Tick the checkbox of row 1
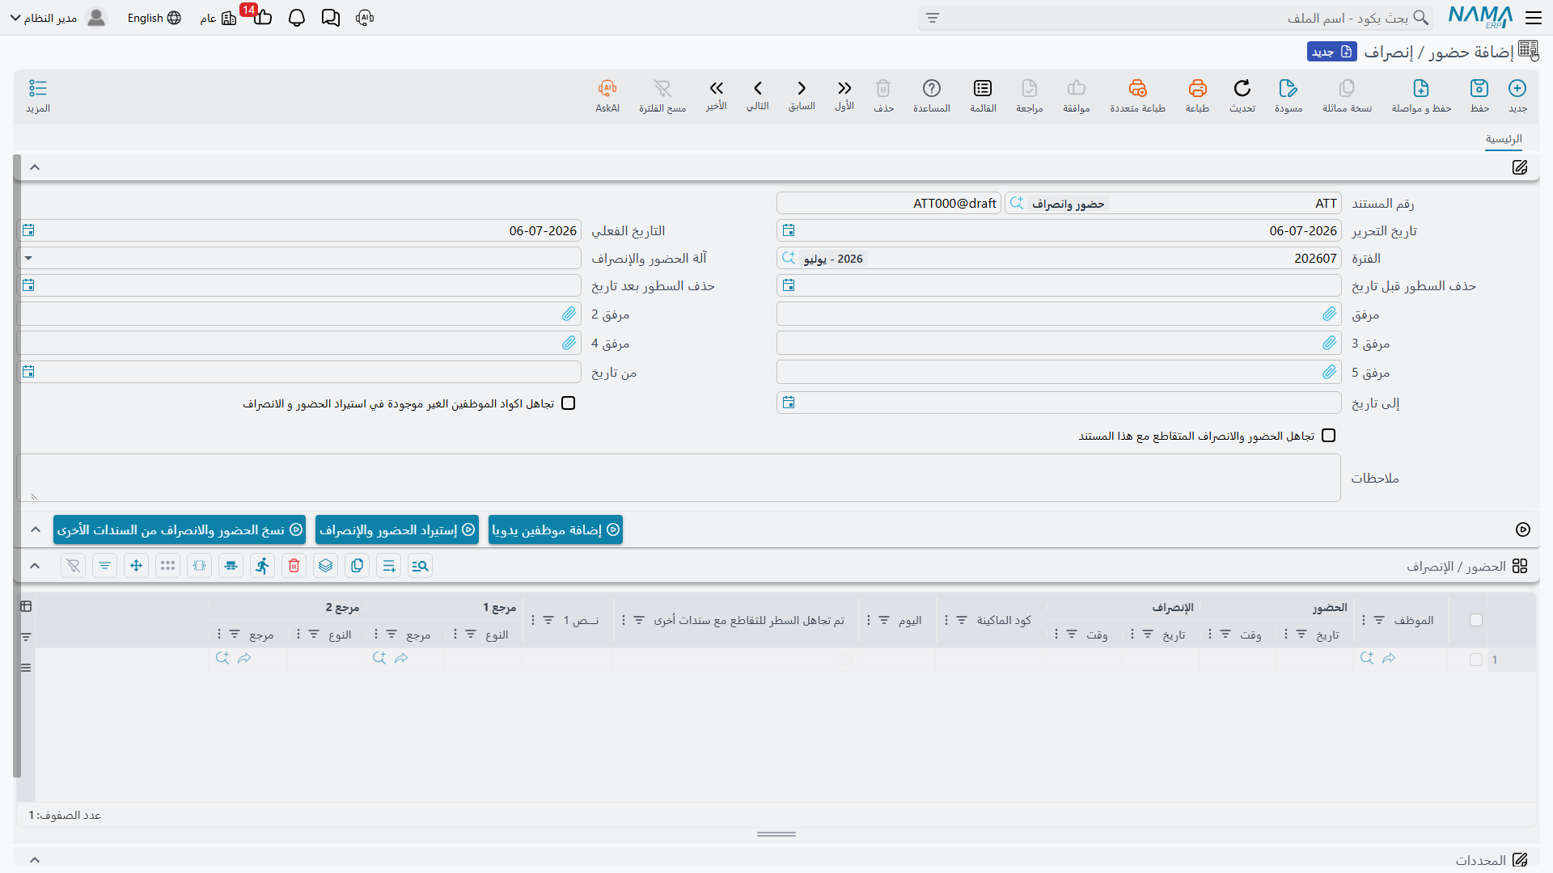 pos(1476,660)
